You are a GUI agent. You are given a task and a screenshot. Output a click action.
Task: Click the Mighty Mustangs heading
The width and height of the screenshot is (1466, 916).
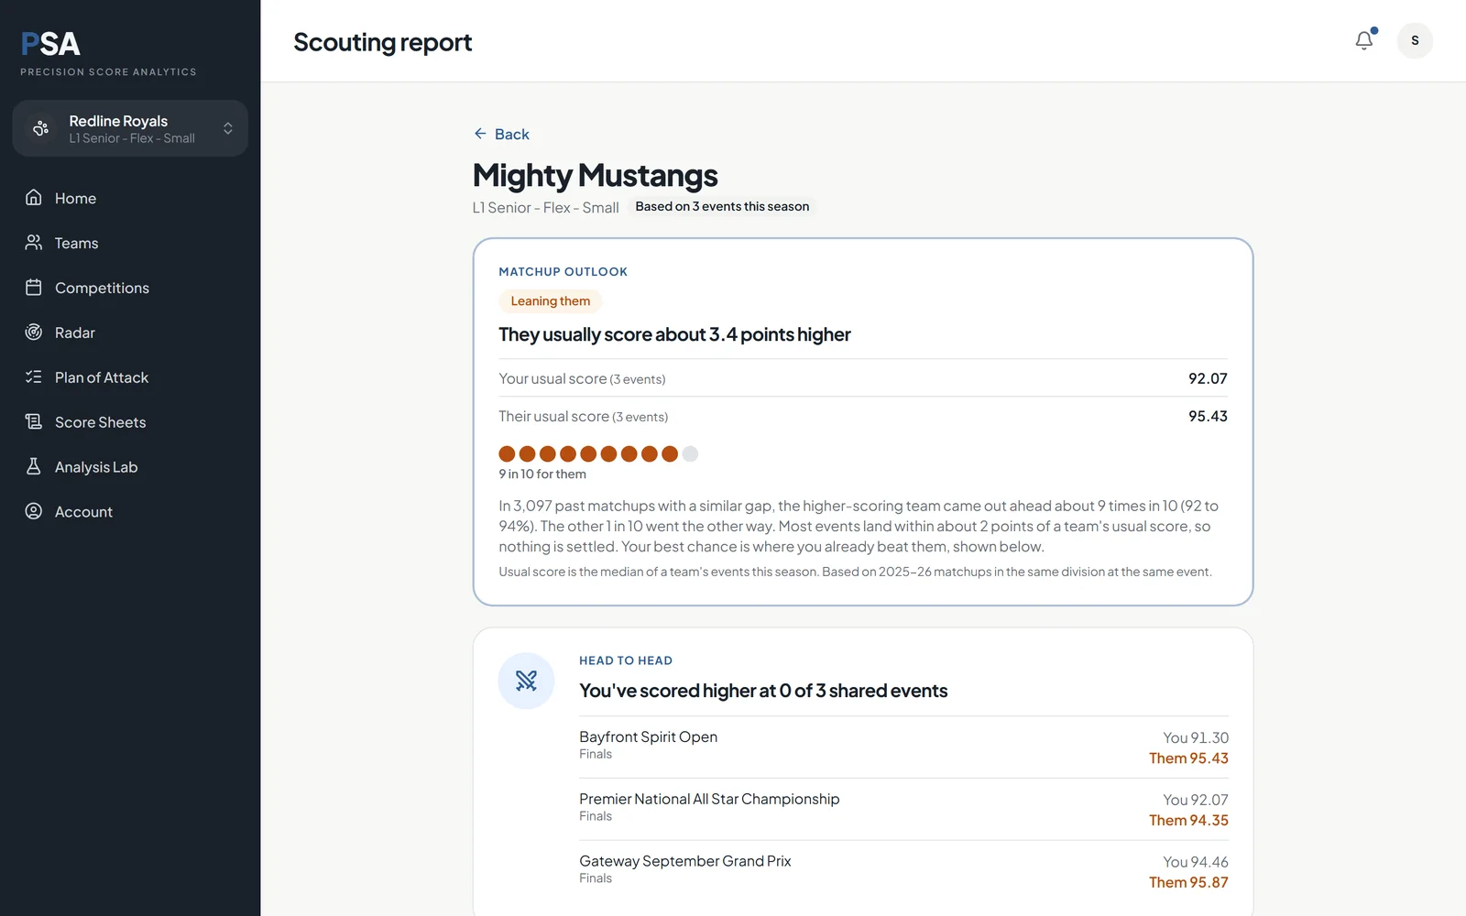[596, 175]
